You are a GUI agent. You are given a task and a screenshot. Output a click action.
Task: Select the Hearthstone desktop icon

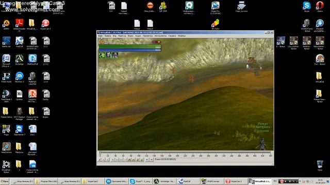(x=6, y=148)
